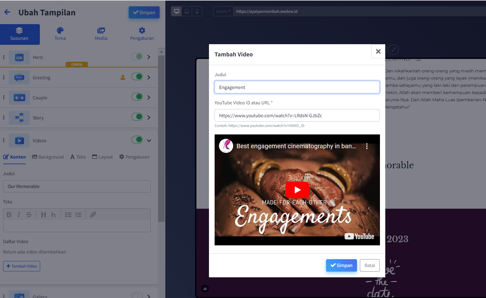Insert bullet list in Teks editor
The height and width of the screenshot is (298, 486).
tap(68, 215)
